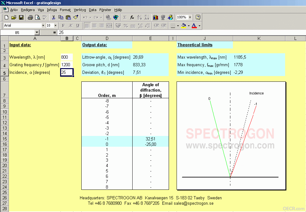Click the Paste Function fx icon
306x212 pixels.
click(132, 17)
